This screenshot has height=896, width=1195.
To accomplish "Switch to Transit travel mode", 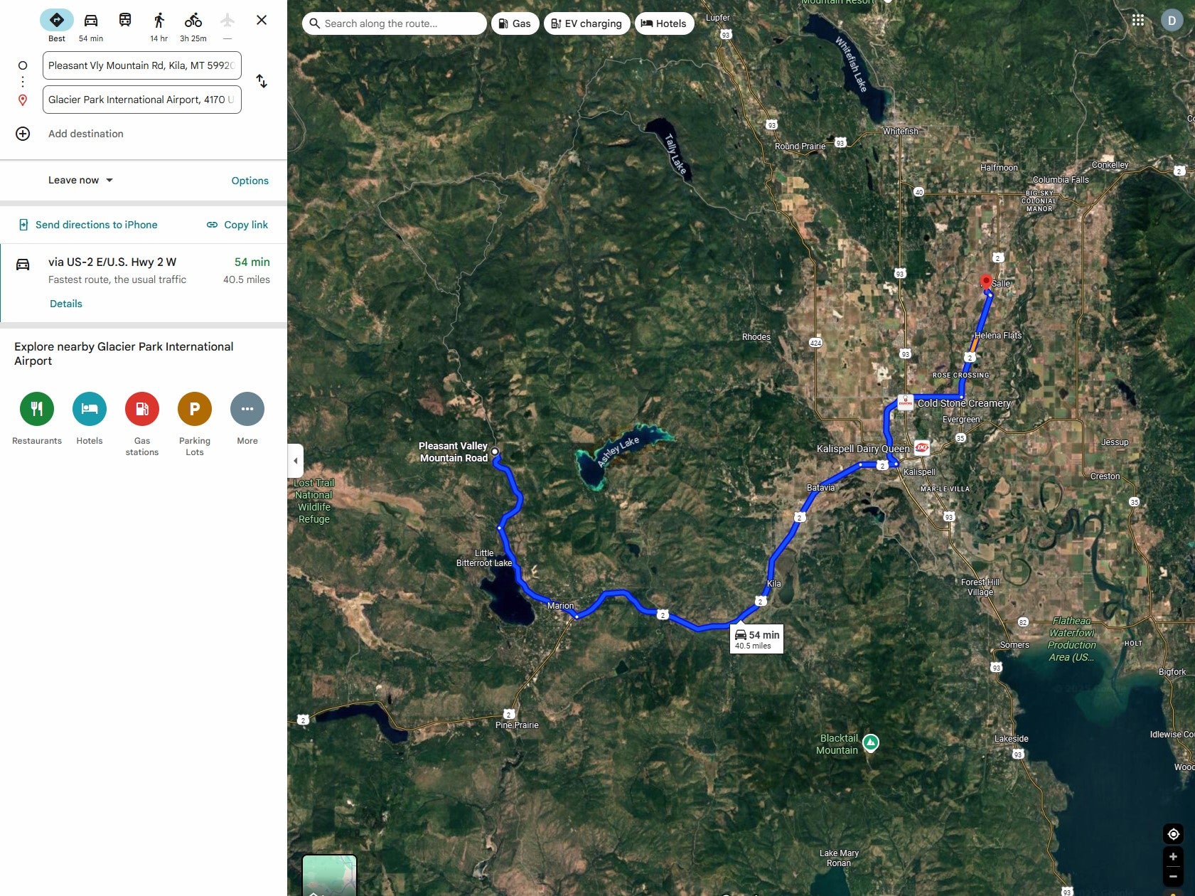I will coord(125,20).
